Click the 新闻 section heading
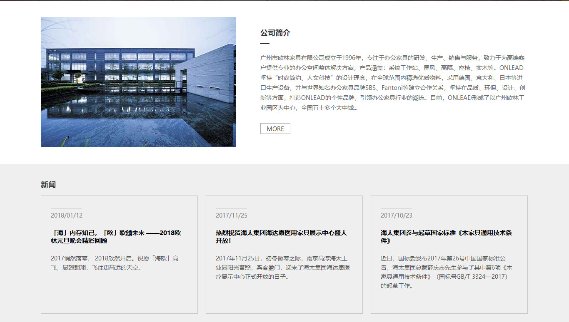 pos(48,184)
